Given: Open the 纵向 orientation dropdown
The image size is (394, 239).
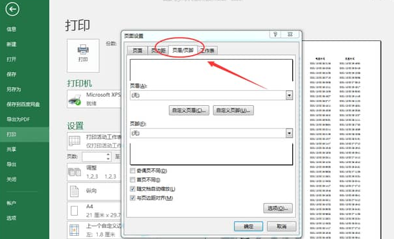Looking at the screenshot, I should click(x=94, y=191).
